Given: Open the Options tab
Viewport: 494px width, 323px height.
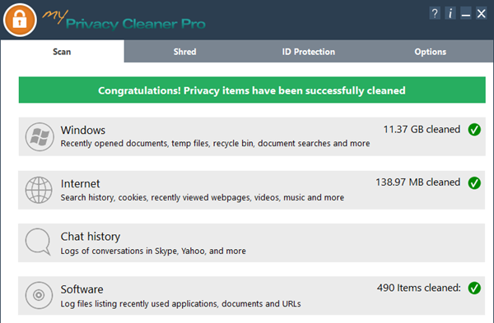Looking at the screenshot, I should 431,51.
